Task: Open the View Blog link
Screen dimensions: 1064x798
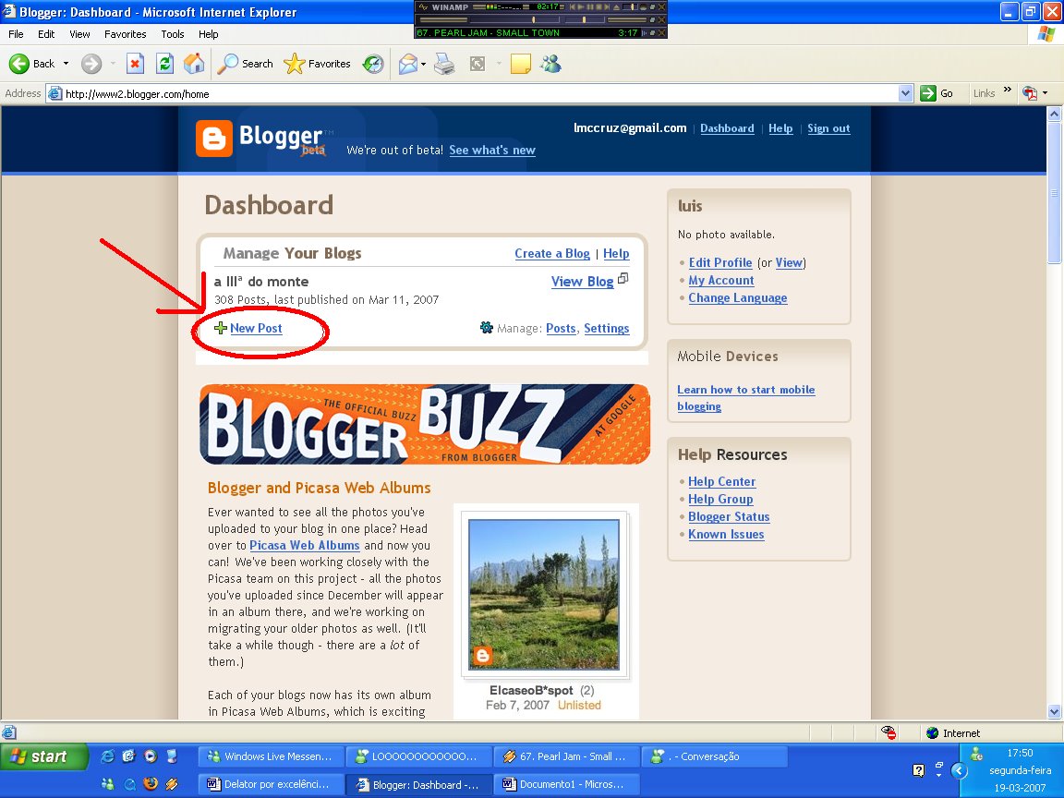Action: click(582, 282)
